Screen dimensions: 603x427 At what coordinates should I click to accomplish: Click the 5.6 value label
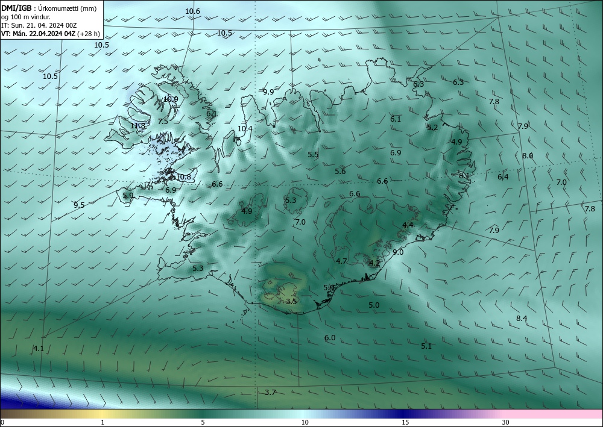tap(340, 172)
